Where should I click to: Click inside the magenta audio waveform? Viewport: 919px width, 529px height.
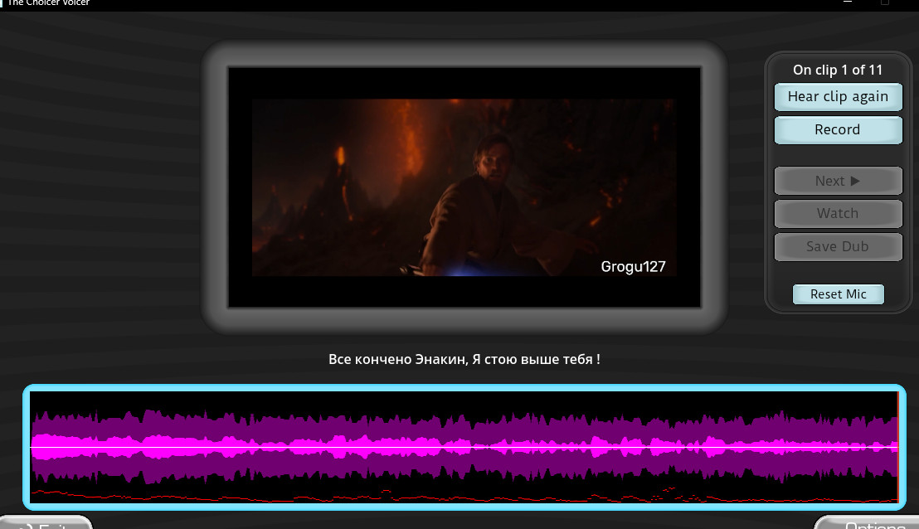464,447
